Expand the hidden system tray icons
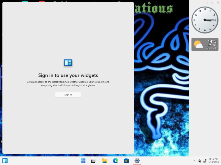 pyautogui.click(x=194, y=161)
